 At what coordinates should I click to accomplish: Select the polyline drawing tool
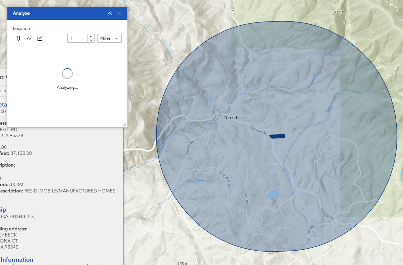[x=29, y=38]
